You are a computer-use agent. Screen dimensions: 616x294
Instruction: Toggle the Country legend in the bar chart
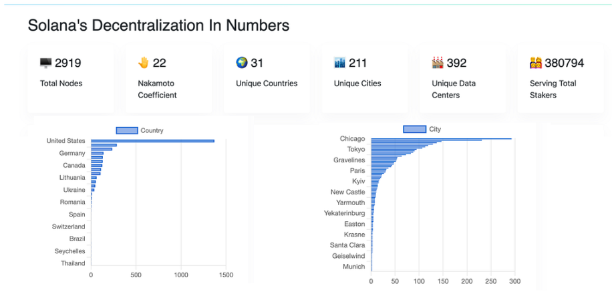[140, 130]
